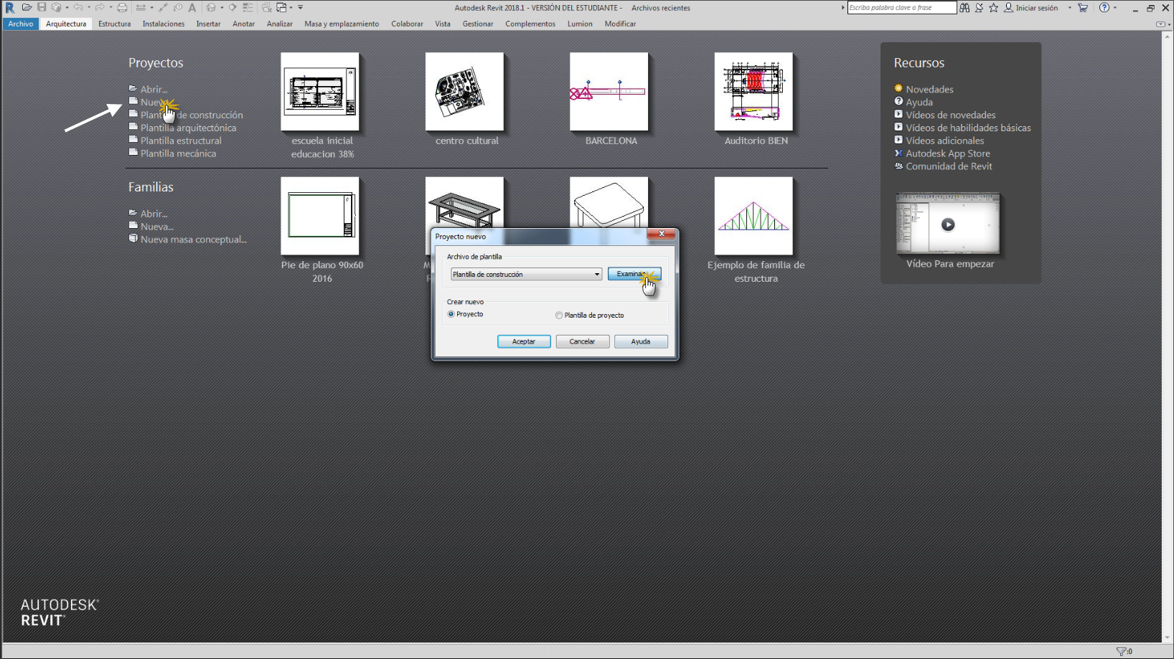Open the Masa y emplazamiento tab

point(342,24)
